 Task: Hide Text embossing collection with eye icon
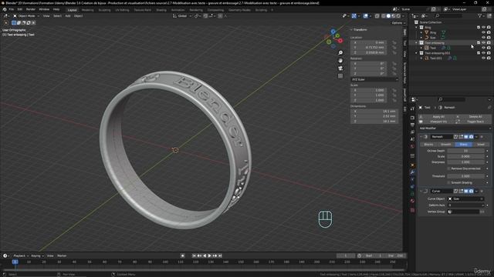click(484, 43)
